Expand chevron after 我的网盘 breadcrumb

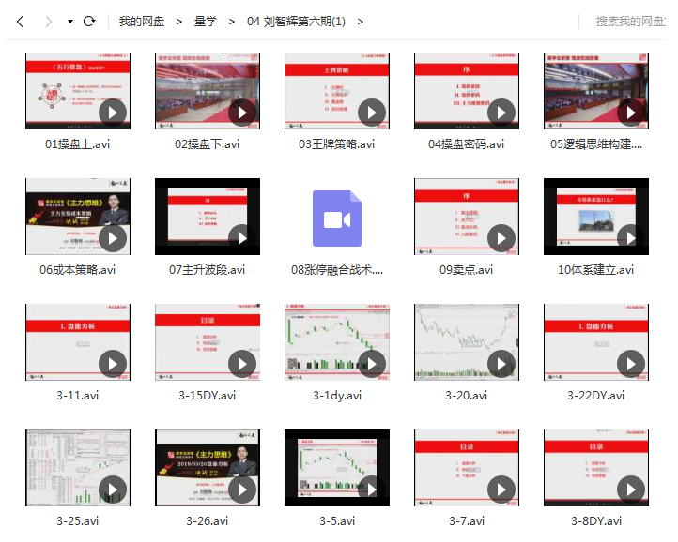pyautogui.click(x=178, y=21)
